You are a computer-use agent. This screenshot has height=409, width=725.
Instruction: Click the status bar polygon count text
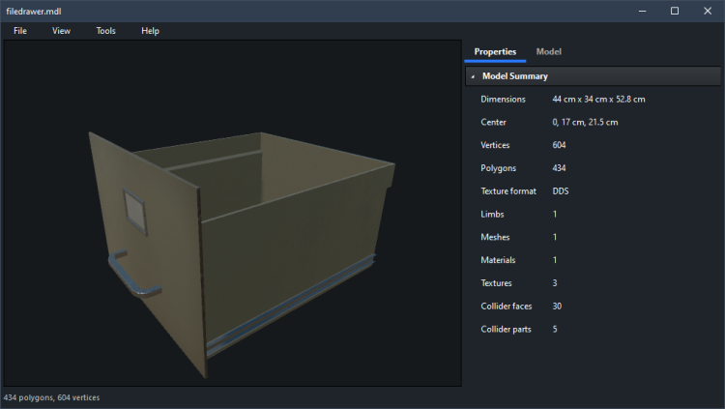tap(51, 397)
